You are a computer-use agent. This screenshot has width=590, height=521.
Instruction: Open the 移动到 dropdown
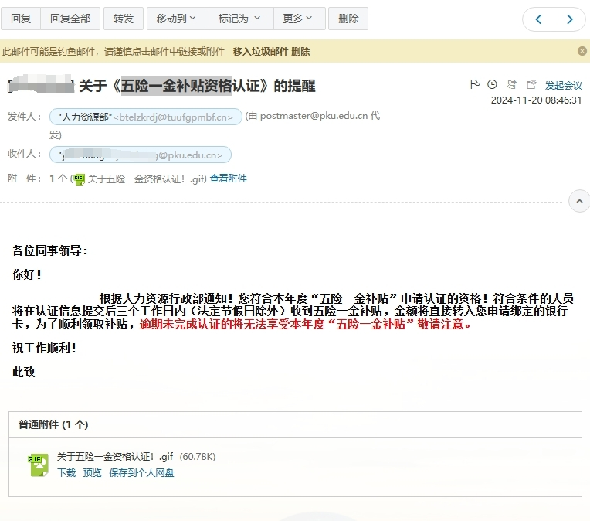[176, 19]
